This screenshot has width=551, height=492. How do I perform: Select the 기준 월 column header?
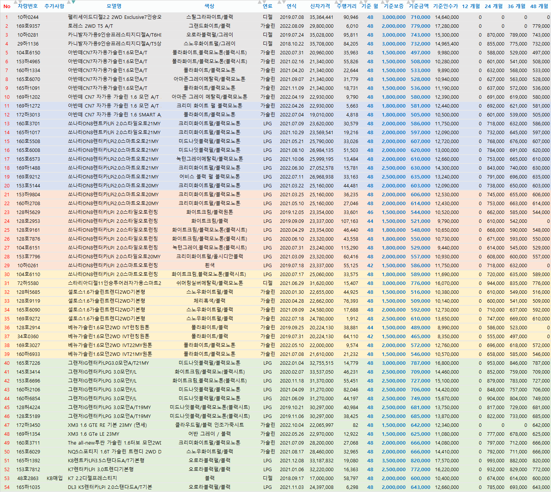point(370,7)
